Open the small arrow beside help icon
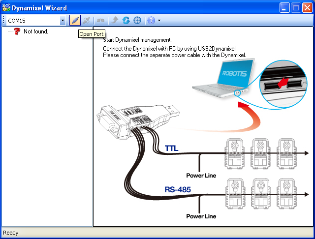 pos(159,21)
